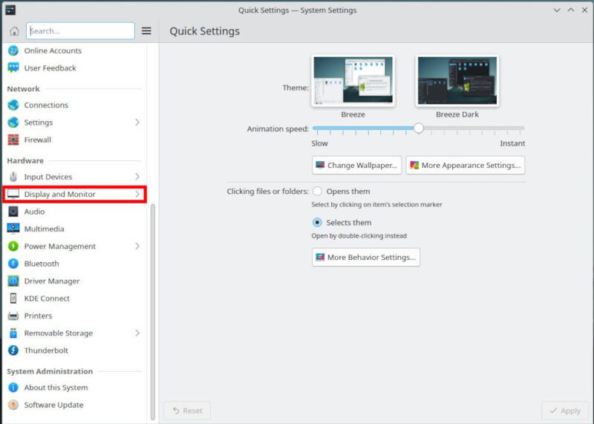Click the About this System info icon
Viewport: 594px width, 424px height.
coord(13,388)
